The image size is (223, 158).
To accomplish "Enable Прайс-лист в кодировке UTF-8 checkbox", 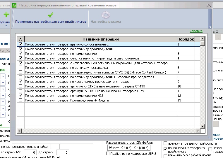I will [x=108, y=153].
